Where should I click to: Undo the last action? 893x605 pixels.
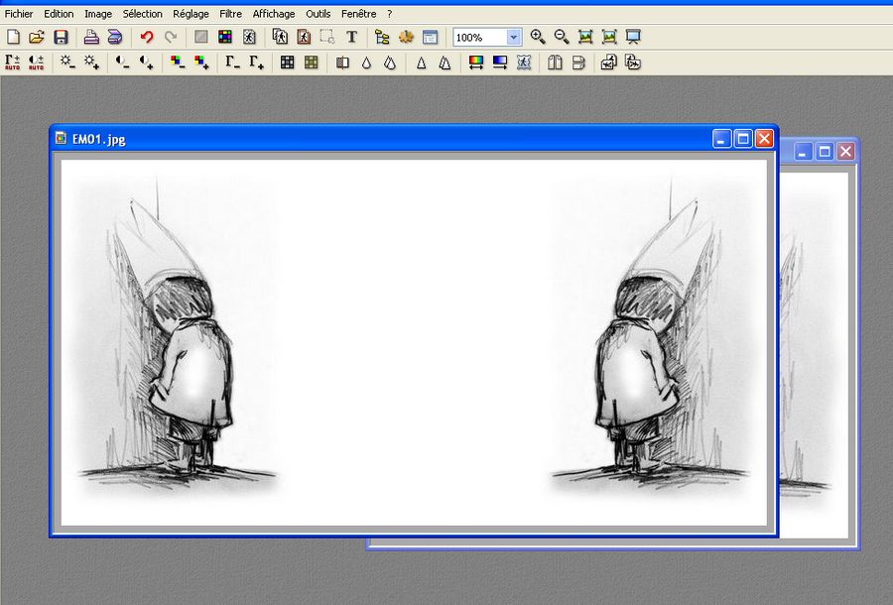click(x=147, y=37)
